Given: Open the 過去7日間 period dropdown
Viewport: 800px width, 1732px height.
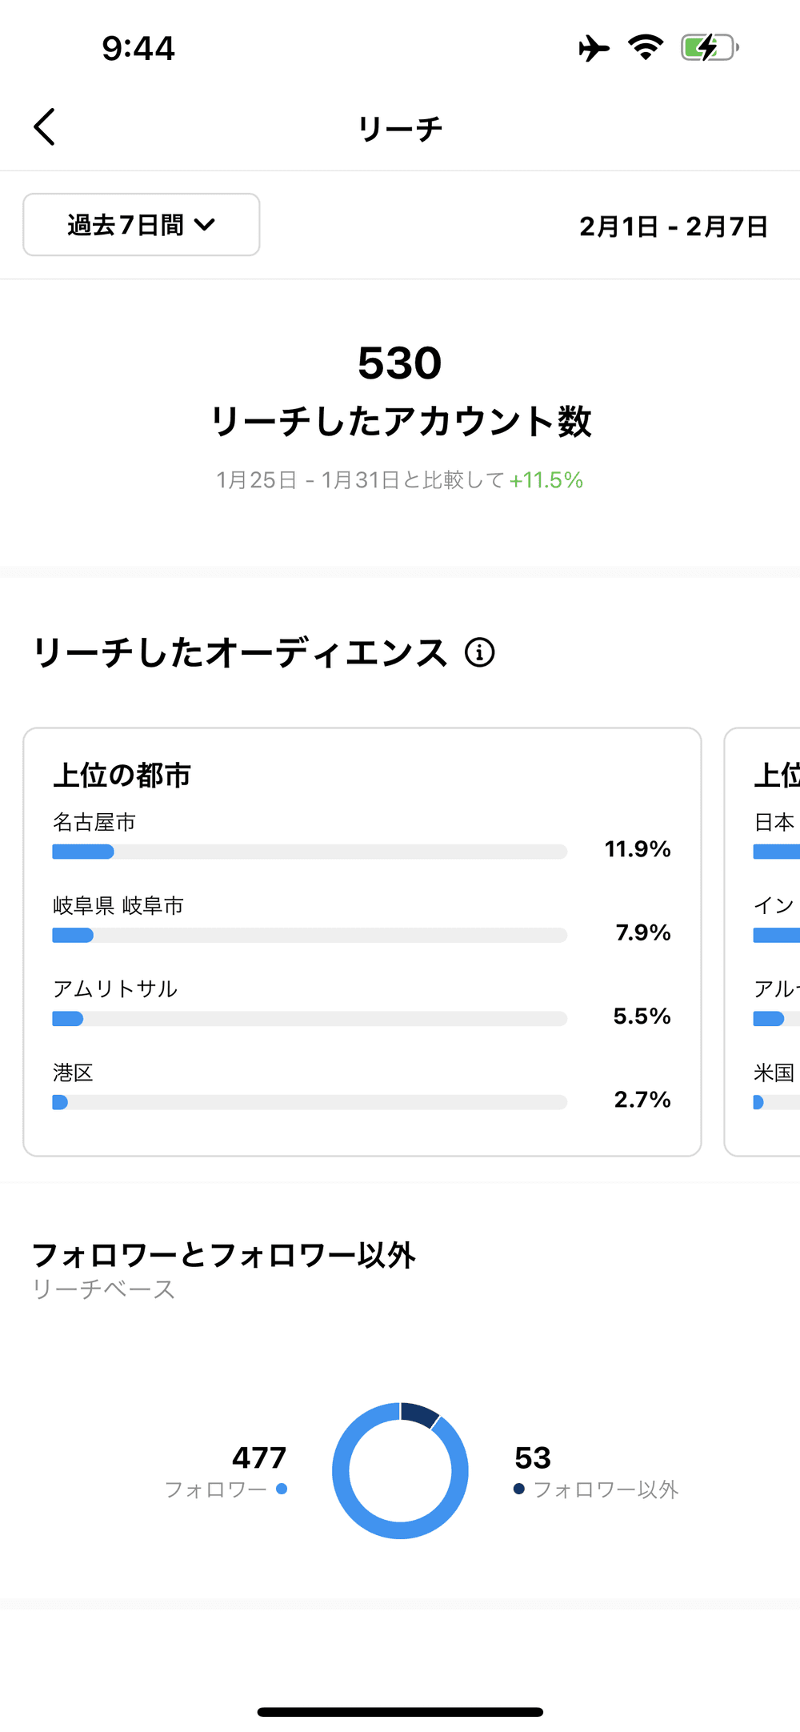Looking at the screenshot, I should pyautogui.click(x=141, y=225).
